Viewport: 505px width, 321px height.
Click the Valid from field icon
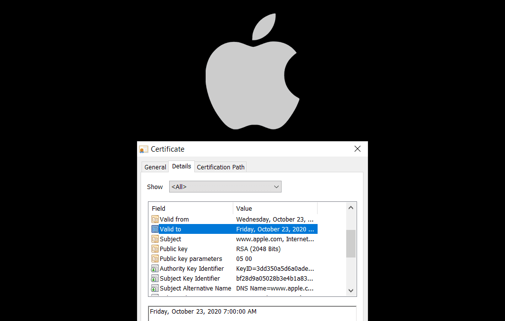pos(155,220)
